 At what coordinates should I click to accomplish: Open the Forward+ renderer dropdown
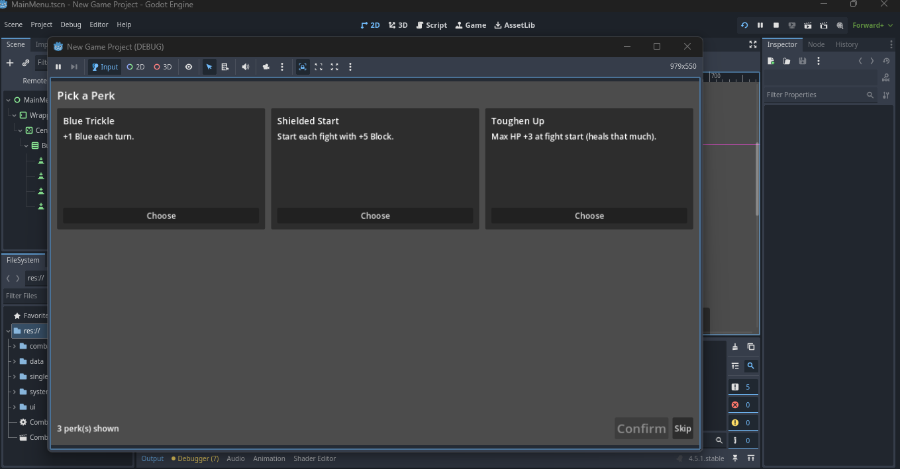click(x=872, y=25)
